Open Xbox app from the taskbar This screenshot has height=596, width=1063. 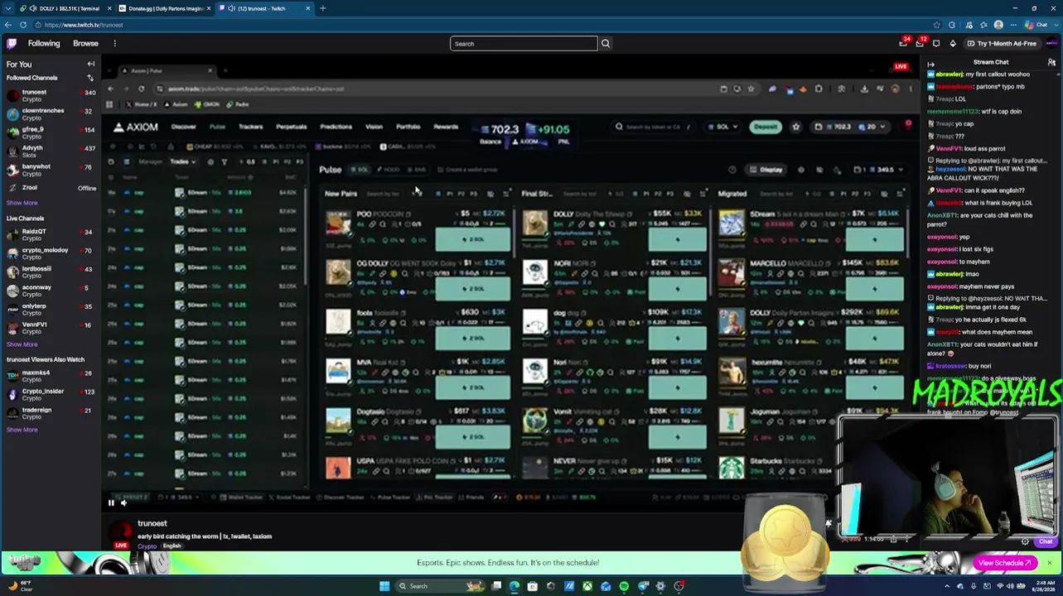click(587, 586)
